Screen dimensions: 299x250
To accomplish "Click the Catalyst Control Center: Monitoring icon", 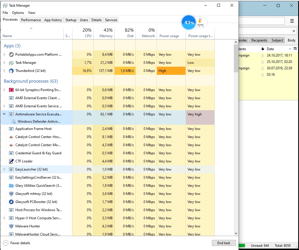I will tap(11, 145).
